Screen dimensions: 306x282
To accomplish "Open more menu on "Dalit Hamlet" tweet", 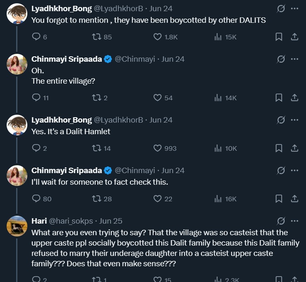I will 294,120.
